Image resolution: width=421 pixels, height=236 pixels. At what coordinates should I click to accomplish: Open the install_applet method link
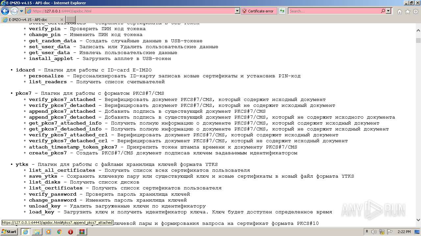[51, 59]
